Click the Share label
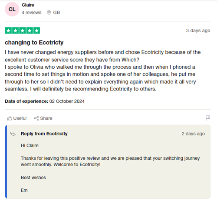 (46, 118)
